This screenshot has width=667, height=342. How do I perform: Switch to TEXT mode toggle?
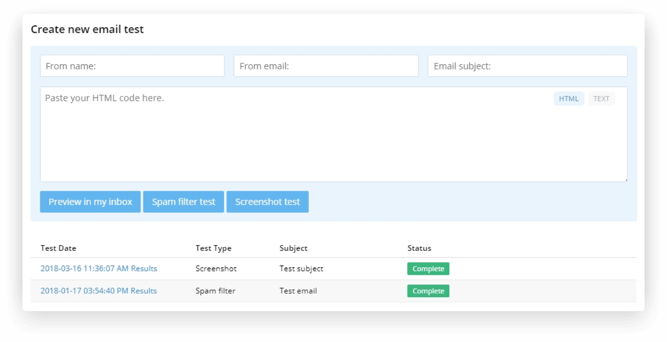601,99
